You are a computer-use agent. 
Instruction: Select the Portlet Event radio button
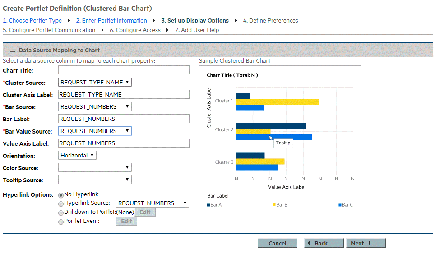click(x=61, y=222)
